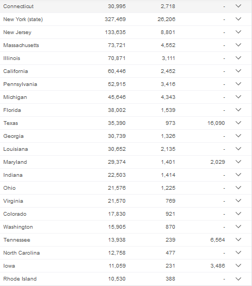Expand the Ohio row chevron
Screen dimensions: 252x286
click(239, 188)
